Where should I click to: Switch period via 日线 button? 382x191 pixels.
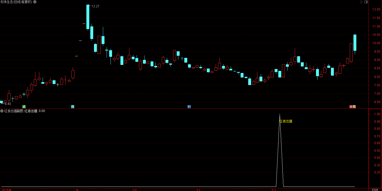click(375, 189)
